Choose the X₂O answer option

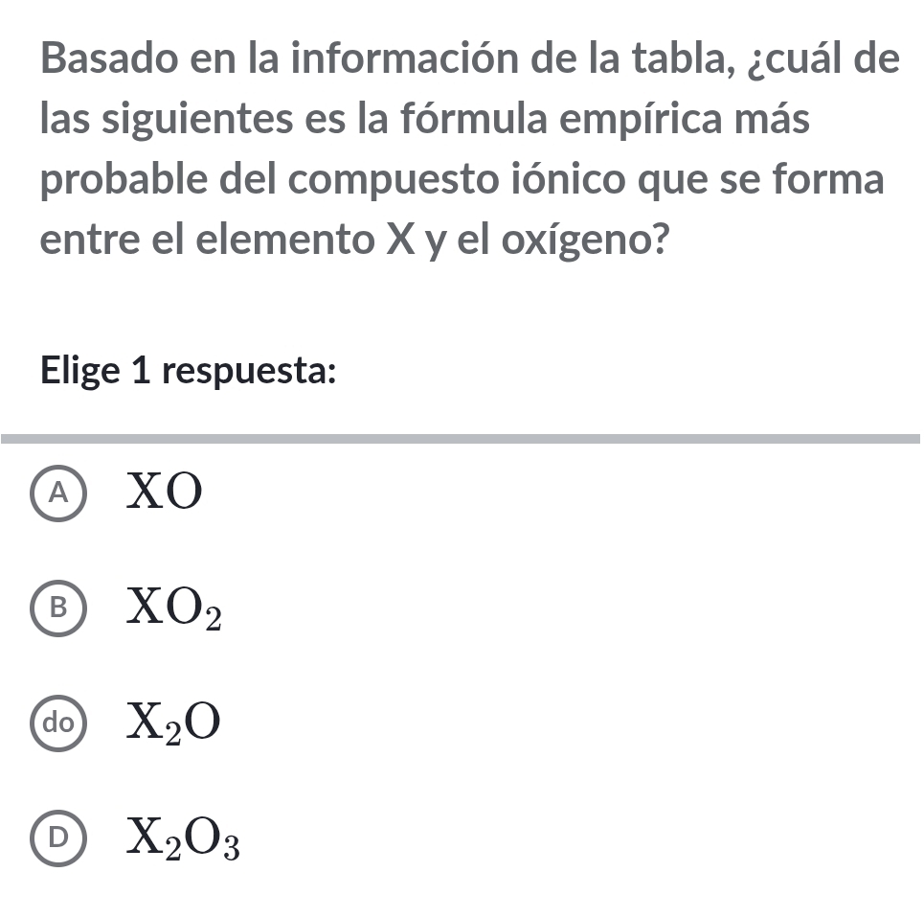tap(172, 723)
